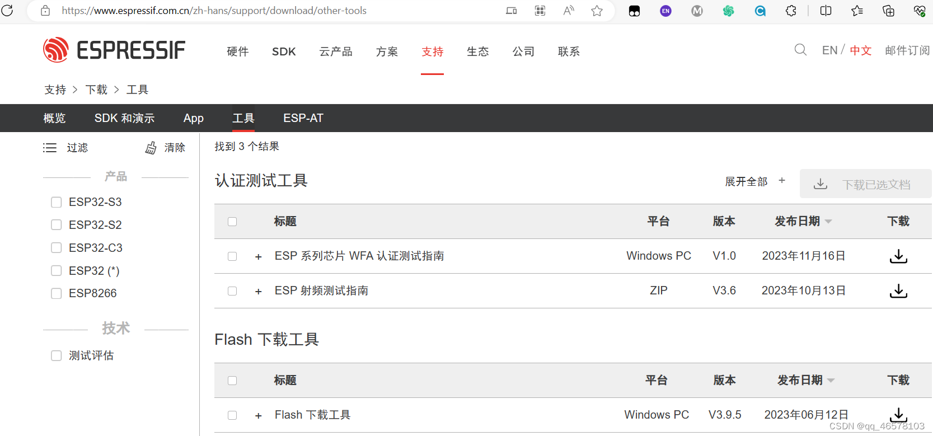Check the 测试评估 technology filter

click(56, 355)
